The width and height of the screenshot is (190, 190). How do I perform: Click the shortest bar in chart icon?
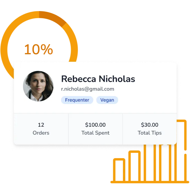pos(119,170)
